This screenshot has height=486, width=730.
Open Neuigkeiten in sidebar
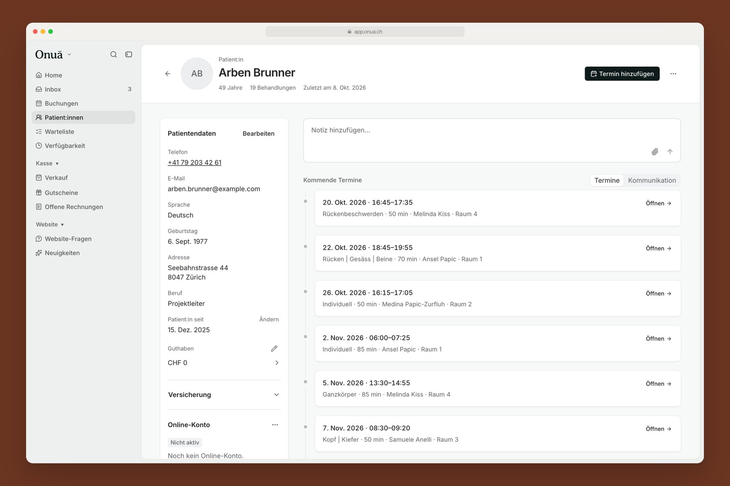pyautogui.click(x=83, y=253)
